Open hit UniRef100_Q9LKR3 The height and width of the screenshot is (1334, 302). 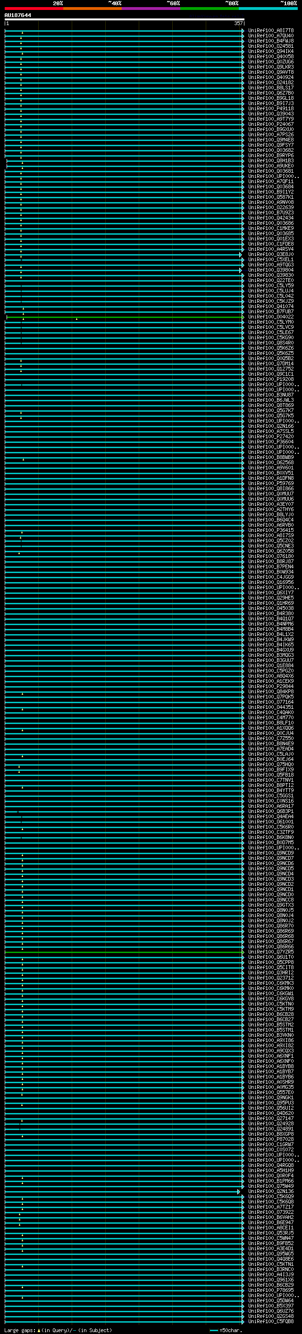point(270,67)
